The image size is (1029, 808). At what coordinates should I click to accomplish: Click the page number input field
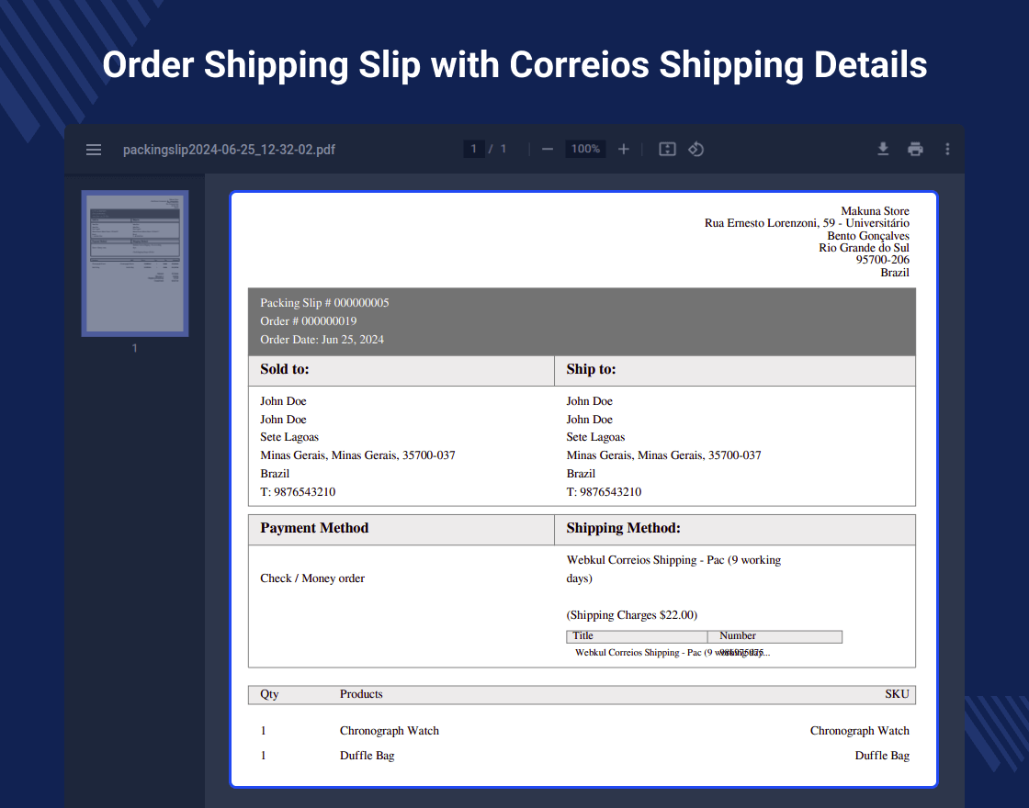473,149
